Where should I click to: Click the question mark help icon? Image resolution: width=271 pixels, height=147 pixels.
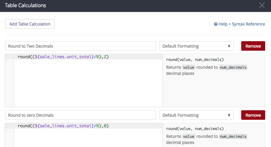point(216,24)
